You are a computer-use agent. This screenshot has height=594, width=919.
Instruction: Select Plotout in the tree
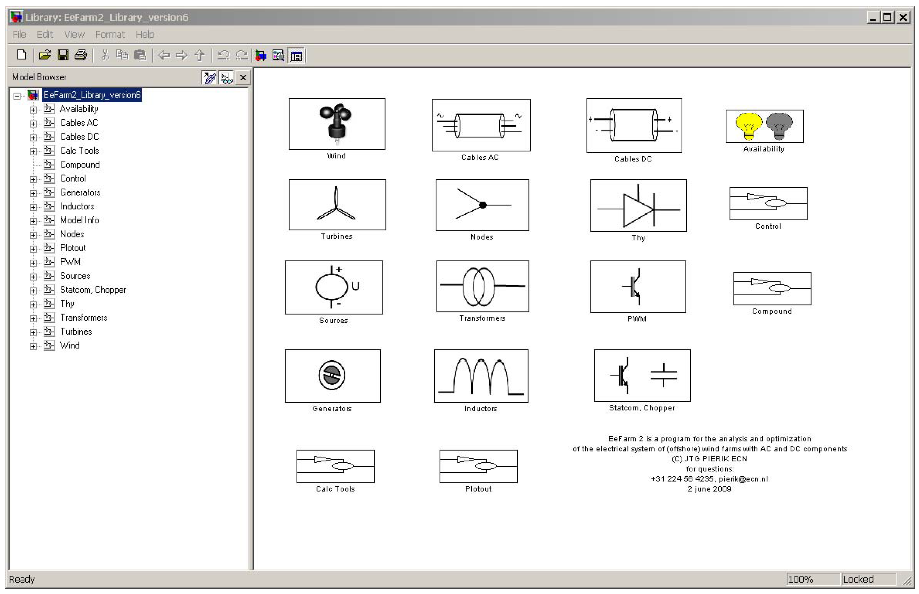pyautogui.click(x=73, y=248)
